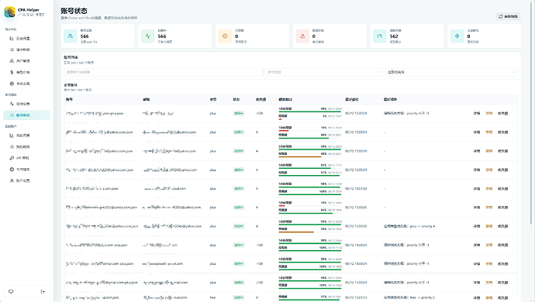This screenshot has width=535, height=302.
Task: Click the sparkle icon on the last stat card
Action: pos(457,36)
